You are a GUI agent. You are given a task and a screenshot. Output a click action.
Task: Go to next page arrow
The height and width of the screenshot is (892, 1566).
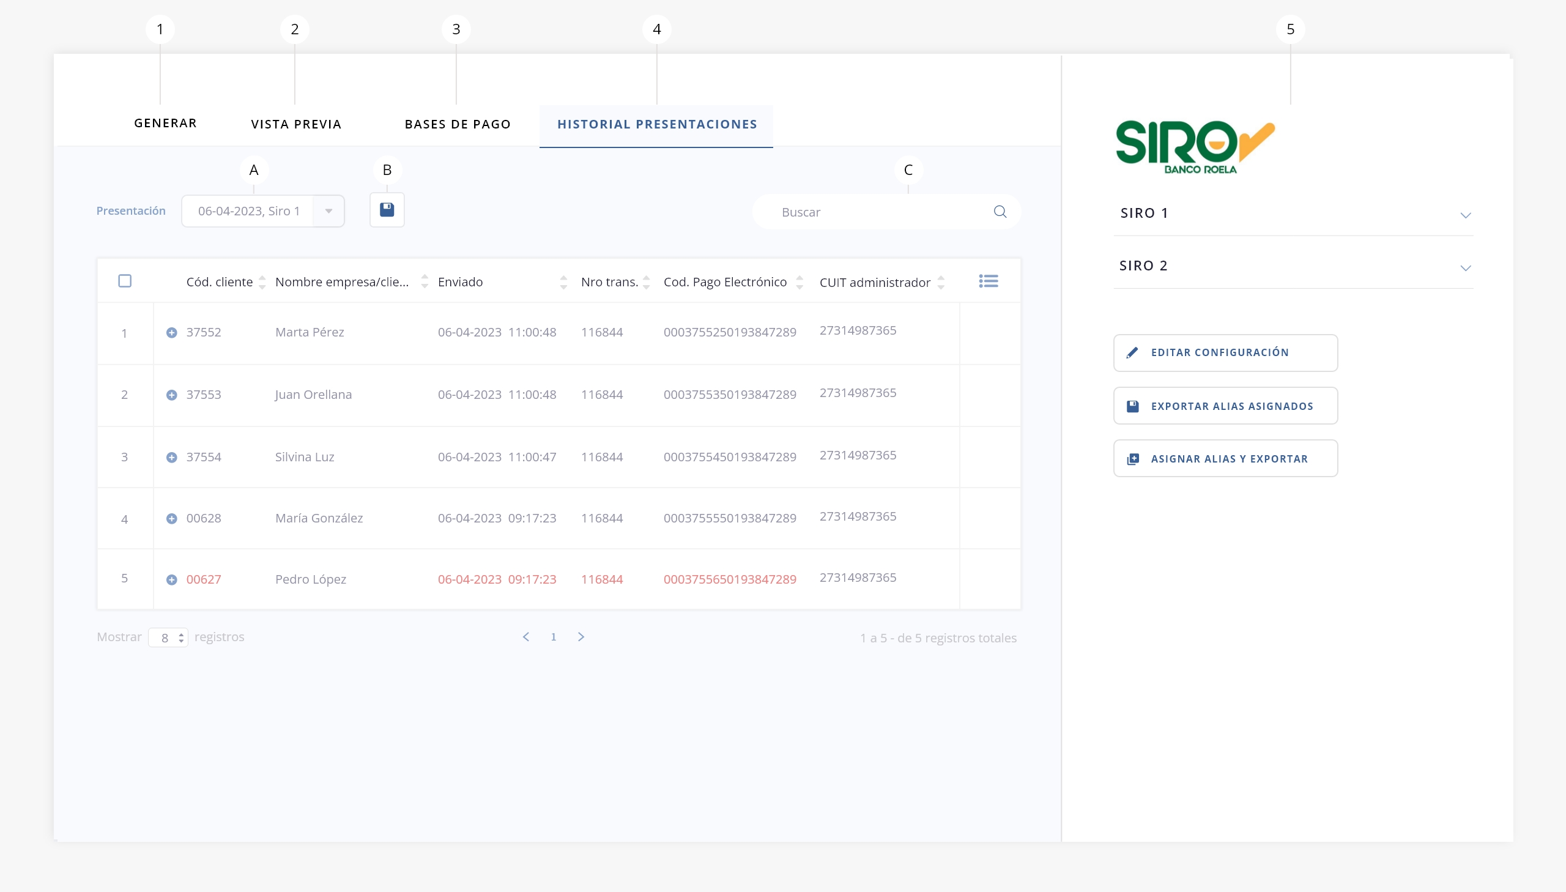coord(581,637)
